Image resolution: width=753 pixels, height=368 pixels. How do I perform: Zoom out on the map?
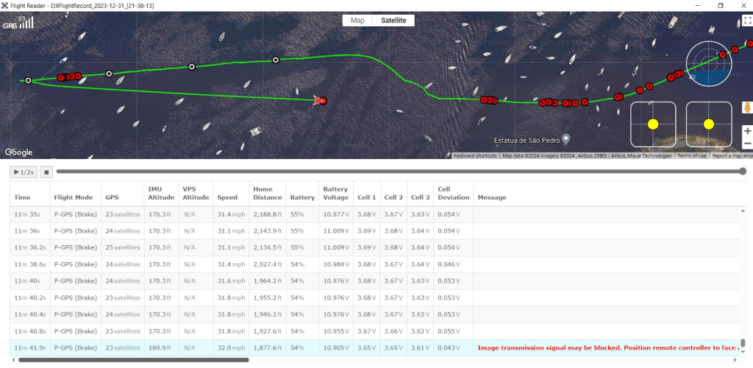click(x=747, y=144)
